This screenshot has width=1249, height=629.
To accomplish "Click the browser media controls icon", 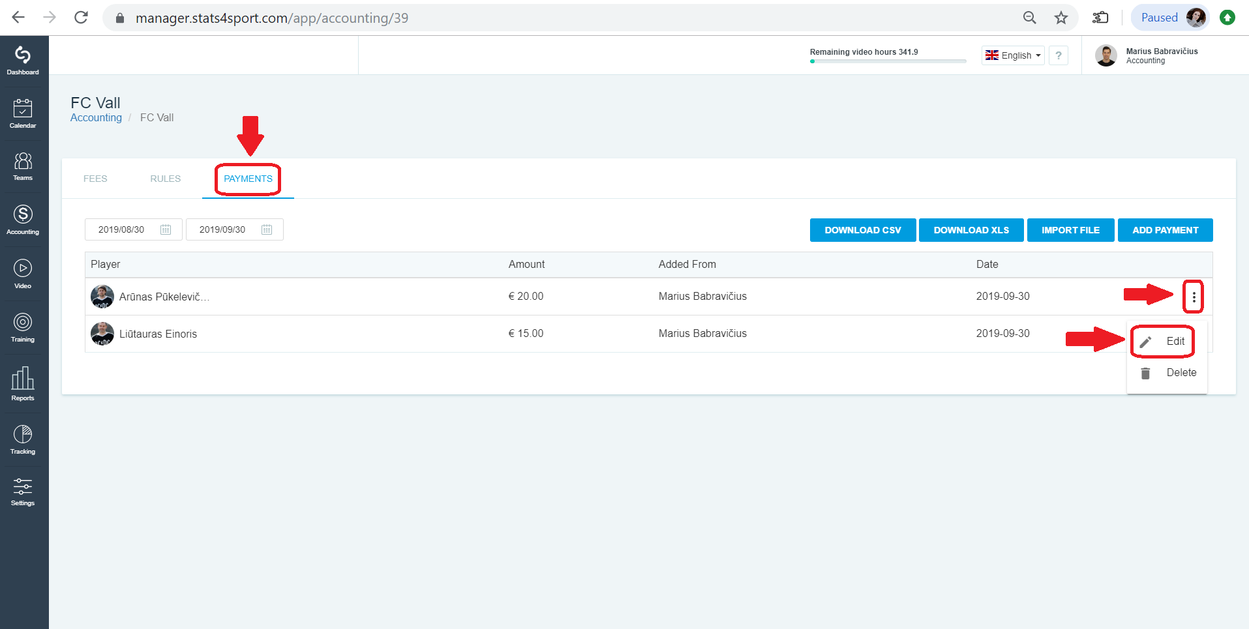I will [x=1100, y=18].
